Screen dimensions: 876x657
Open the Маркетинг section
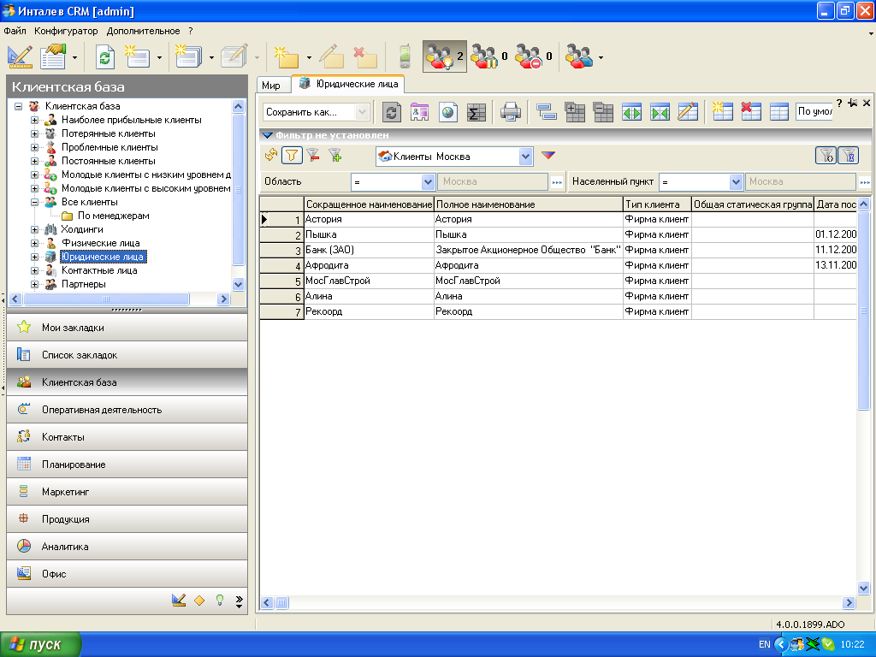tap(127, 492)
